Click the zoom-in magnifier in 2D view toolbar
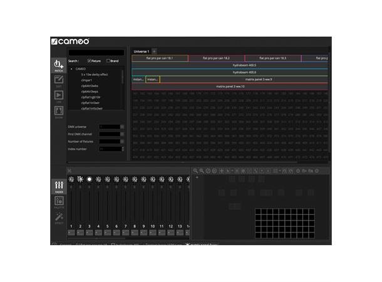The width and height of the screenshot is (382, 282). coord(195,171)
